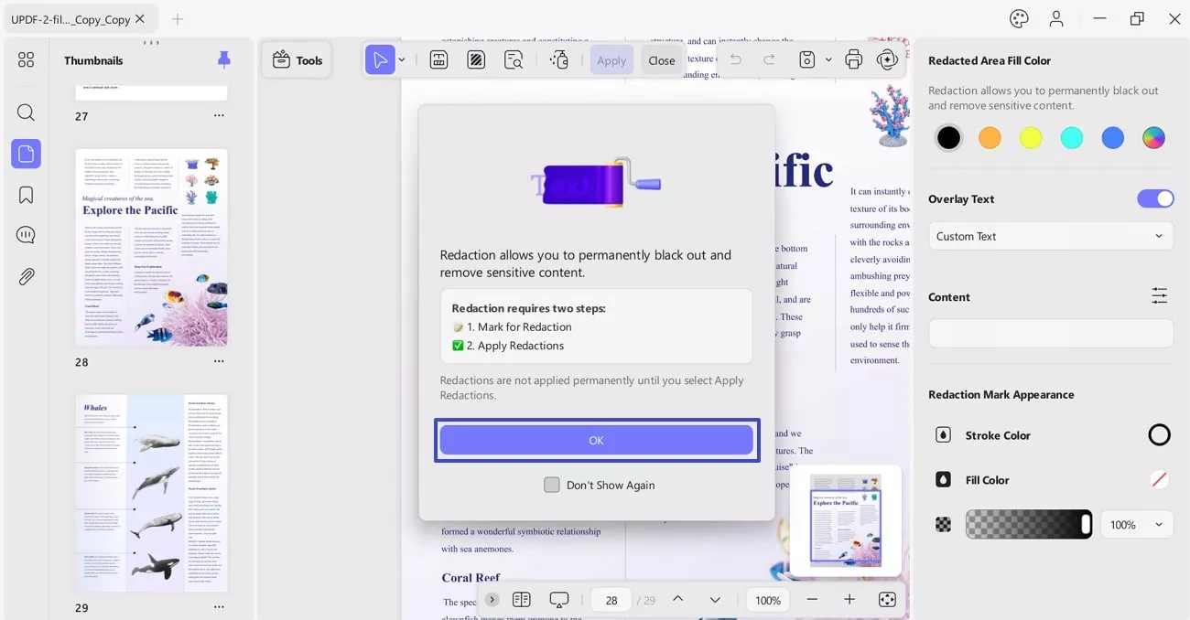The height and width of the screenshot is (620, 1190).
Task: Go to next page arrow
Action: click(715, 600)
